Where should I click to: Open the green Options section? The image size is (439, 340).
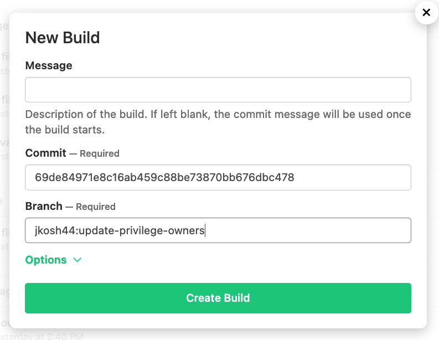click(x=46, y=260)
